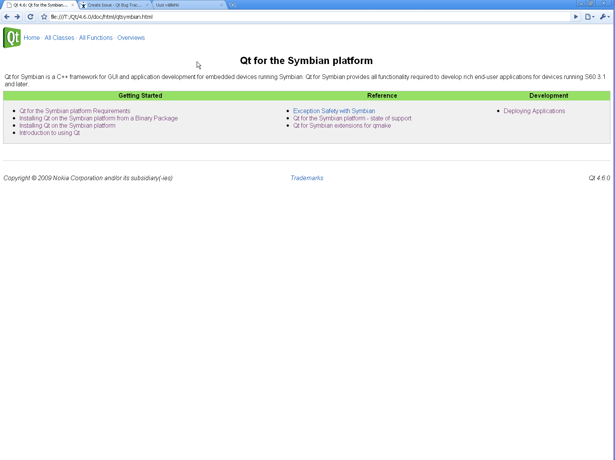Screen dimensions: 615x460
Task: Open the Deploying Applications link
Action: click(534, 111)
